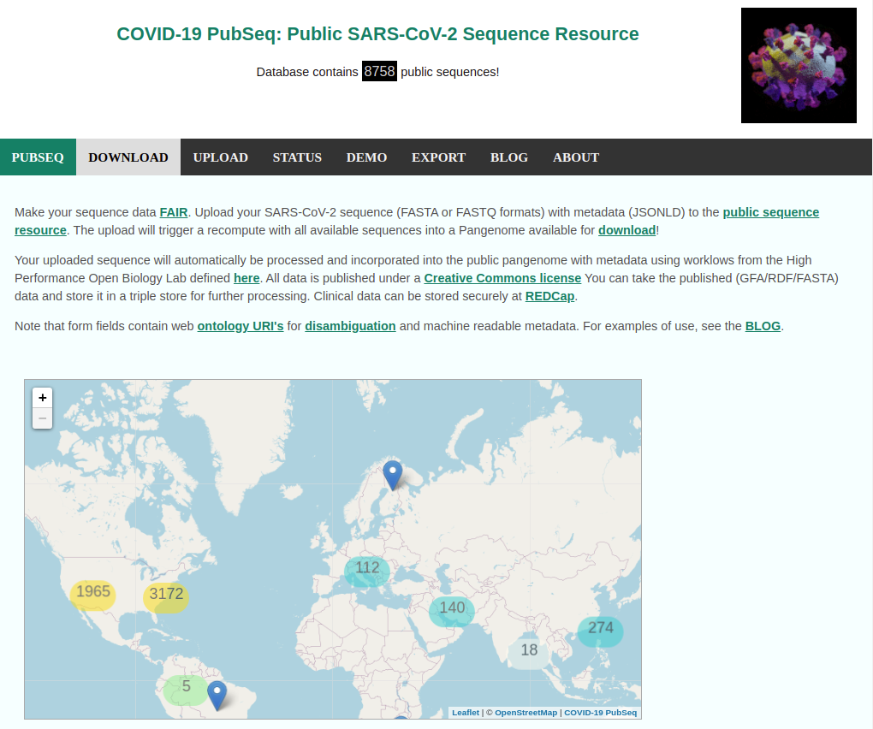Click the REDCap link
Image resolution: width=873 pixels, height=729 pixels.
click(x=550, y=296)
